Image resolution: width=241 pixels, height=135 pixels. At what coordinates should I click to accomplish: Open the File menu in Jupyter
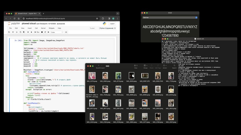pos(10,28)
